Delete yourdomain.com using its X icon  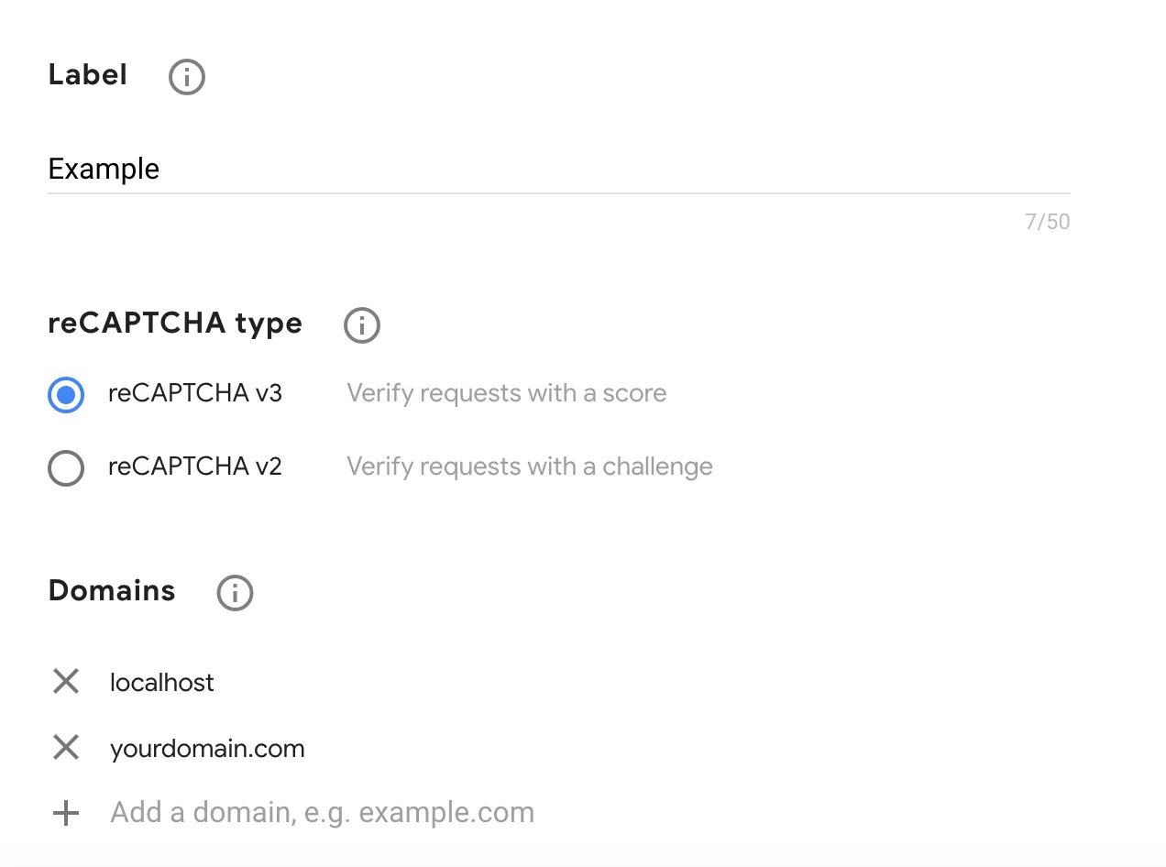66,748
